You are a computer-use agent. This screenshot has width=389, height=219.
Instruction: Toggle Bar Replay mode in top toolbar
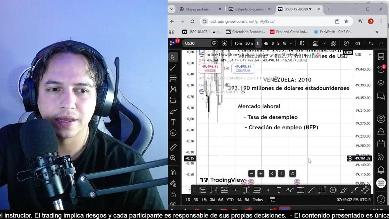coord(358,43)
